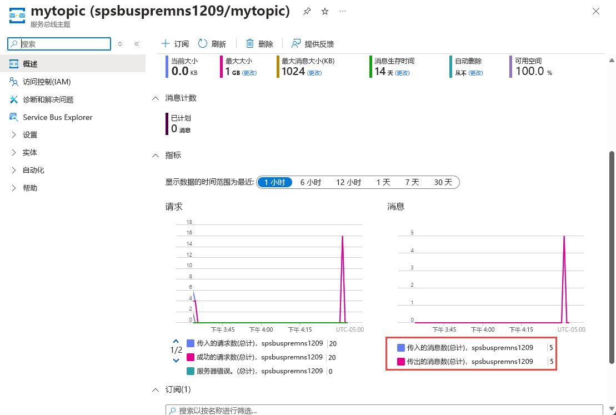Click 更改 link for 最大大小

point(249,73)
